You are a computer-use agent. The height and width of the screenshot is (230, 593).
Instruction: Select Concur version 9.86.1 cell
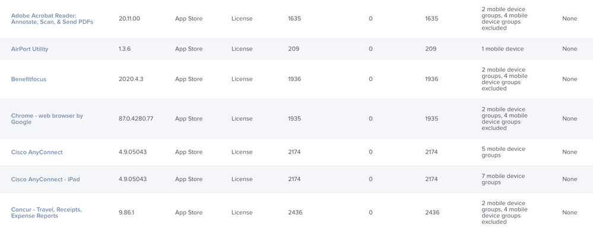pyautogui.click(x=126, y=212)
